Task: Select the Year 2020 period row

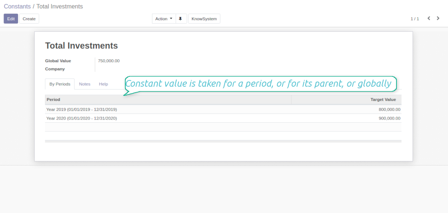Action: 82,118
